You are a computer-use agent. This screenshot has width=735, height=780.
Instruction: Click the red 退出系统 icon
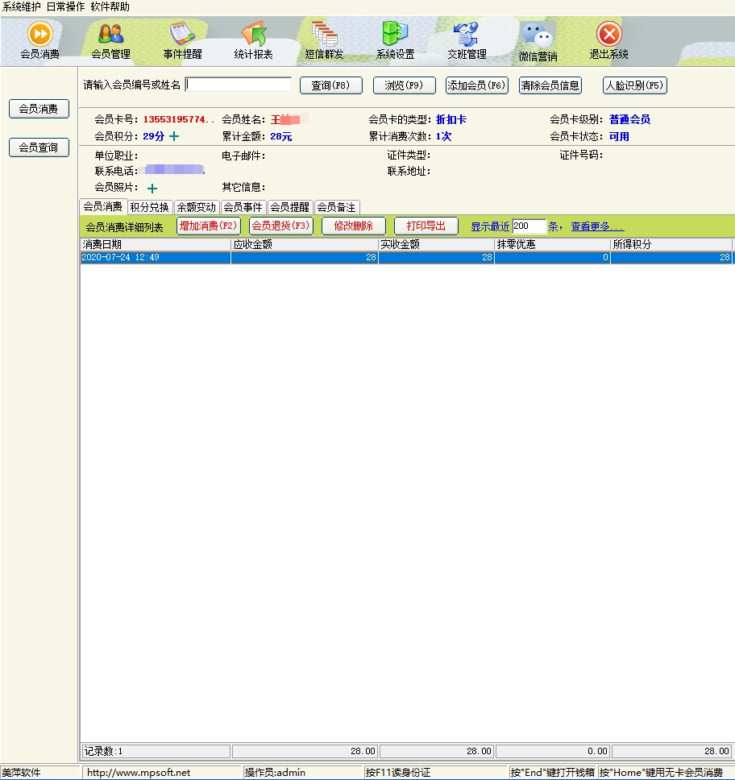[608, 35]
